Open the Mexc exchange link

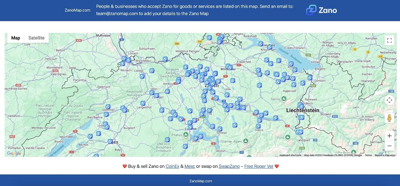(190, 166)
